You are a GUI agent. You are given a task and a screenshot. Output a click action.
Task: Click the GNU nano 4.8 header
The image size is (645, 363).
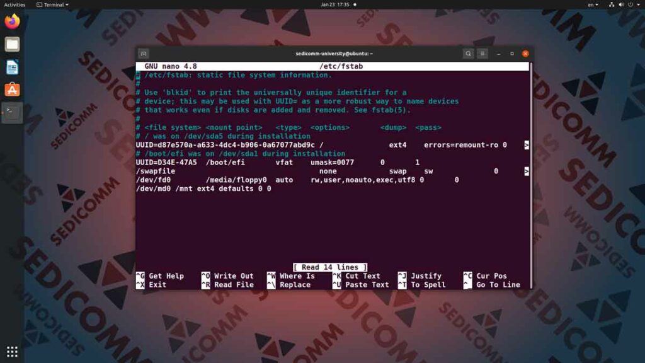point(171,66)
